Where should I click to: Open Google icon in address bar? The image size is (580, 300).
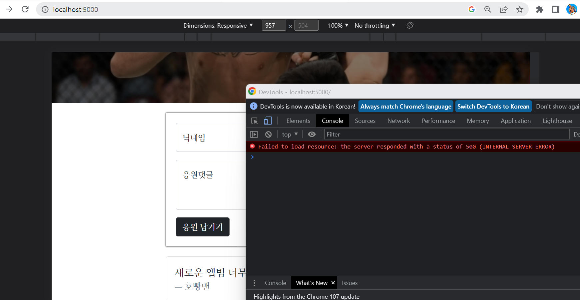[x=471, y=9]
